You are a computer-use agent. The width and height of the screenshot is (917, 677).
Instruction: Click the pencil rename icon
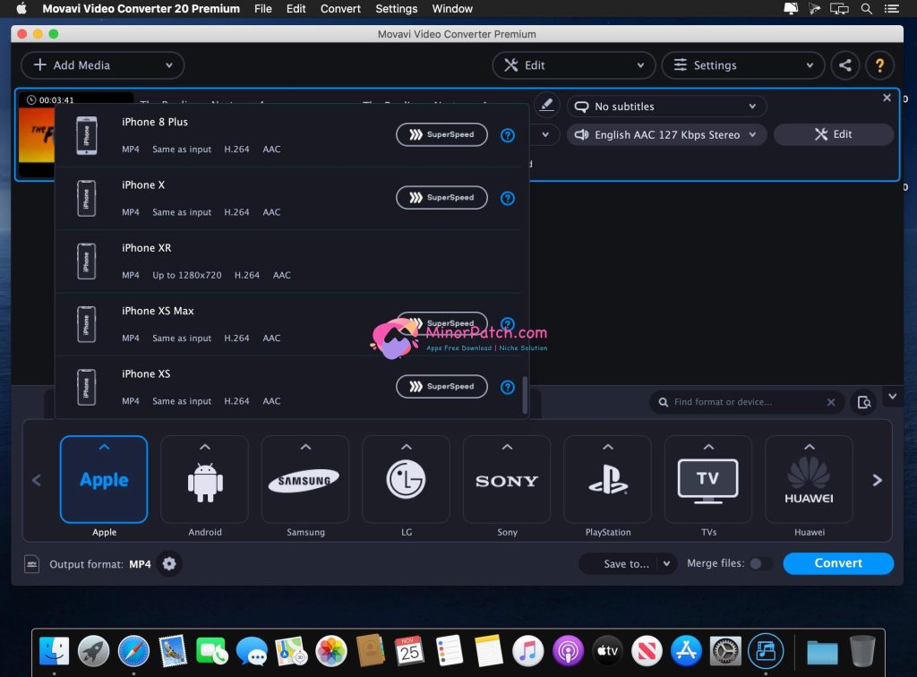(546, 106)
